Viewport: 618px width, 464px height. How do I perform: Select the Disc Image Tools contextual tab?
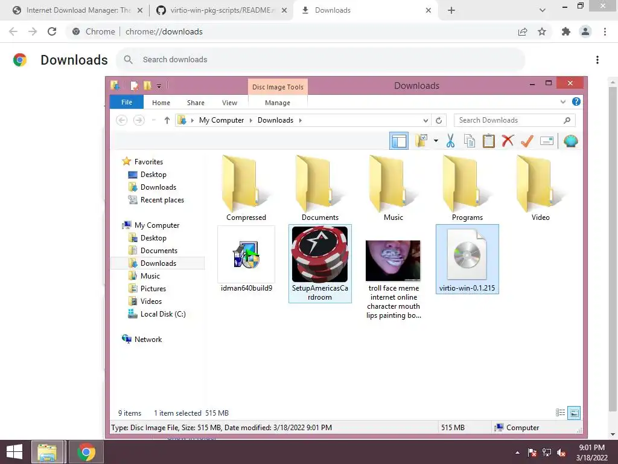278,87
